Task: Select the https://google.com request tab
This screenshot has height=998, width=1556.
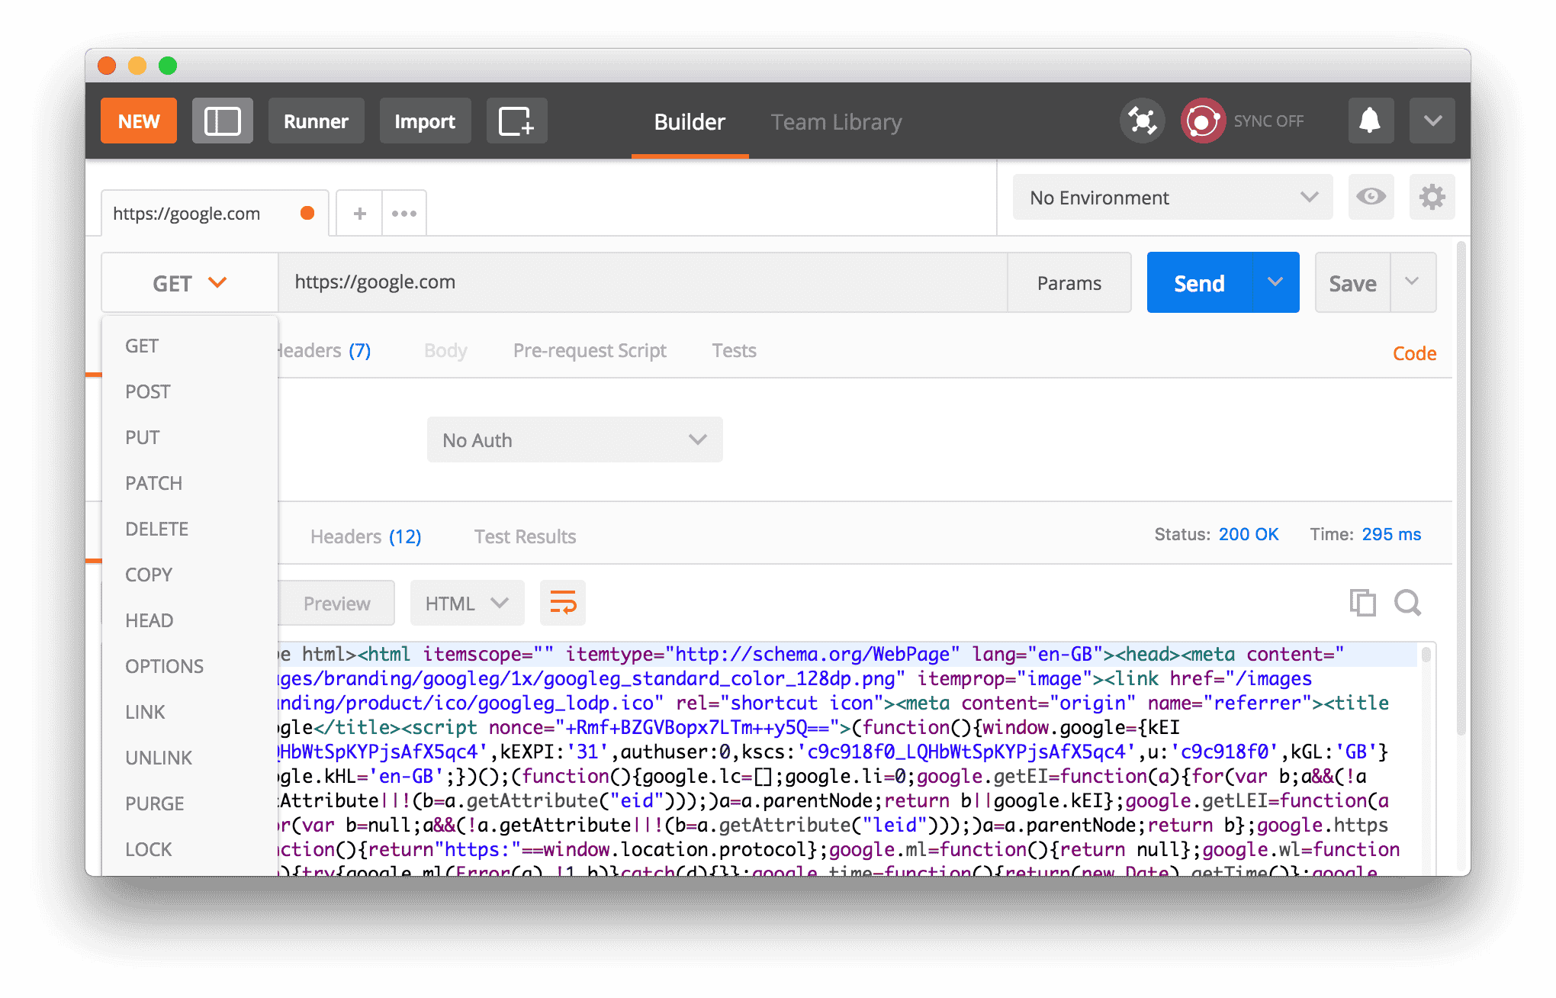Action: 214,213
